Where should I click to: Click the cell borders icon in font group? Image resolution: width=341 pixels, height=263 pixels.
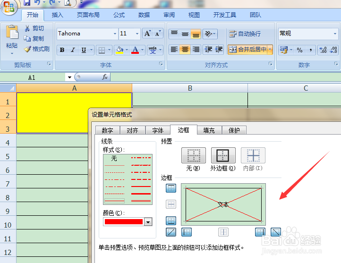click(x=102, y=50)
